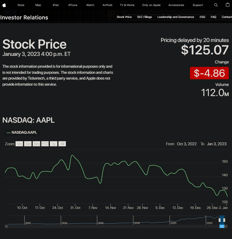Open the search magnifier icon

[216, 5]
